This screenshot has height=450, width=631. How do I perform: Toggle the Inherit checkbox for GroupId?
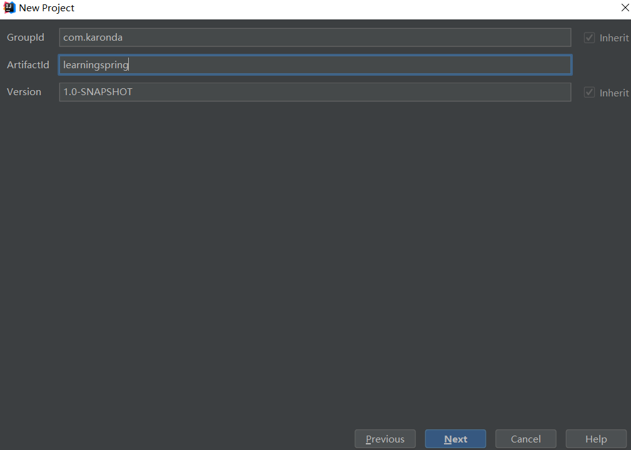589,38
